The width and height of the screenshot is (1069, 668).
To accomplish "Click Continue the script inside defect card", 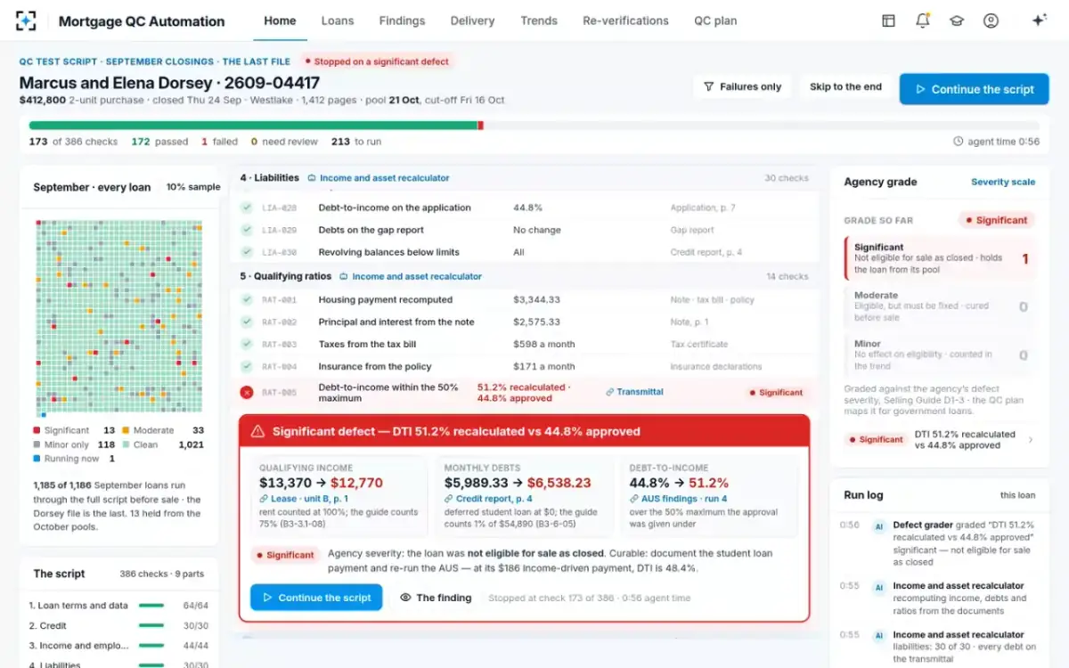I will (x=316, y=598).
